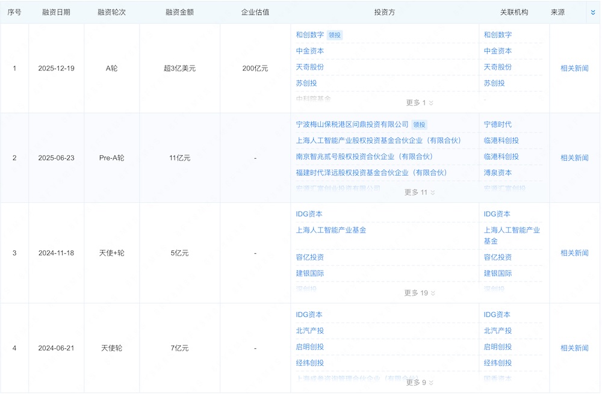Open 南京智兆贰号股权投资合伙企业 investor link
The height and width of the screenshot is (394, 602).
pyautogui.click(x=364, y=157)
